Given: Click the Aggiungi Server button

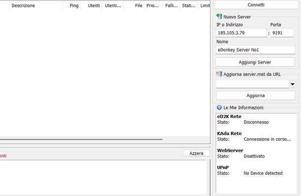Looking at the screenshot, I should click(x=255, y=62).
